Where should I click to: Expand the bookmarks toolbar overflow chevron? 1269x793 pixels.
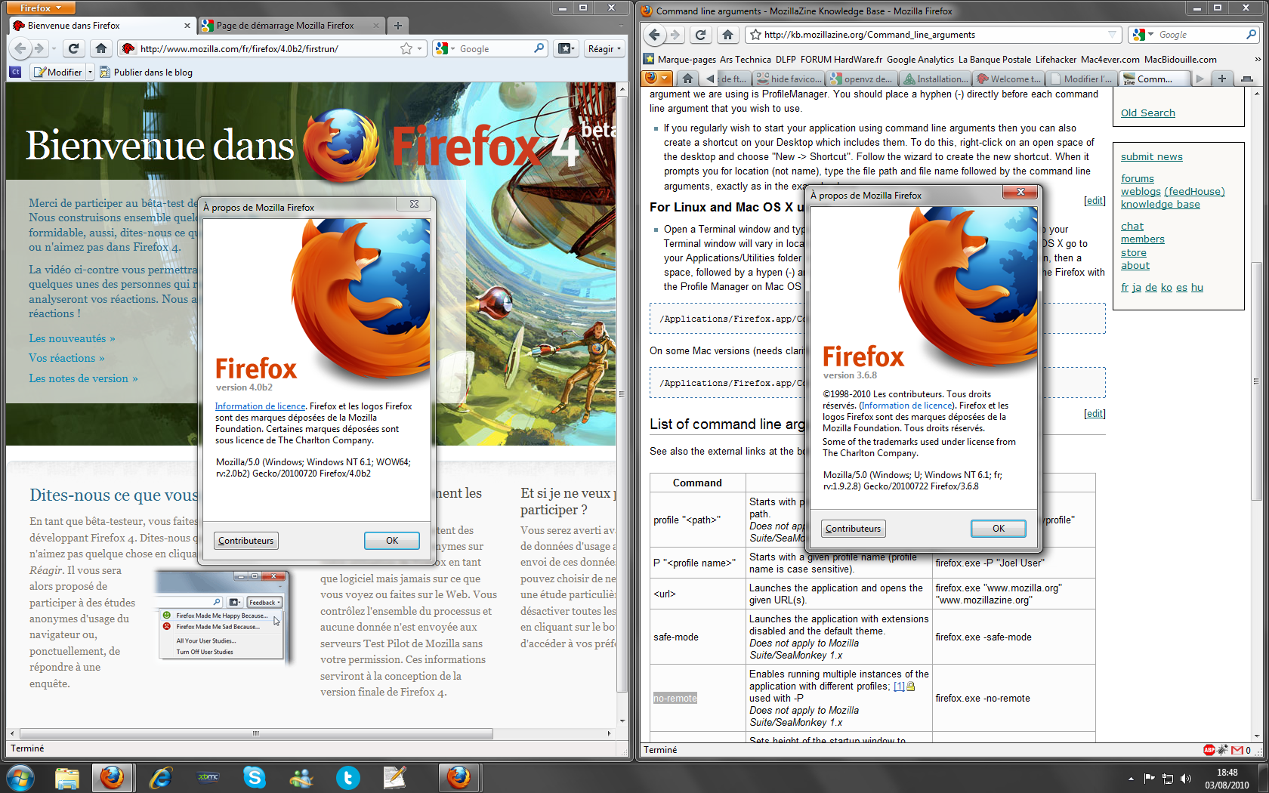1258,59
